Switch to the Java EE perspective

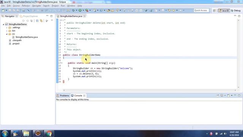point(224,11)
